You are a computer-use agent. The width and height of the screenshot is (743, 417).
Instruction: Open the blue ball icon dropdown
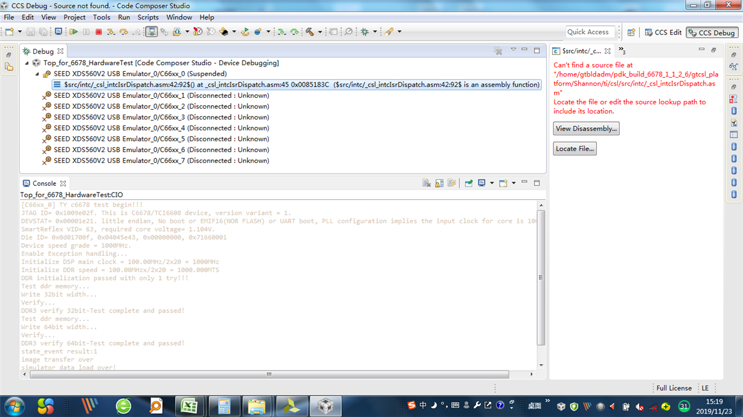click(x=268, y=31)
